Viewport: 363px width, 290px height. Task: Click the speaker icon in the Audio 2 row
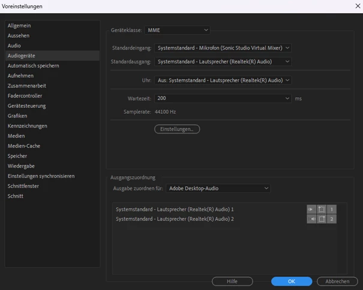[x=311, y=219]
